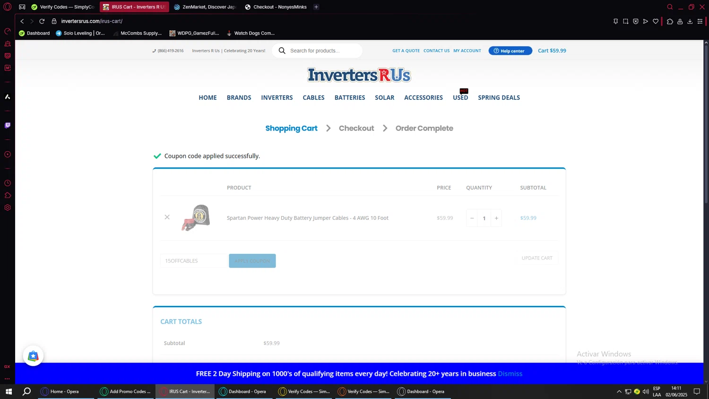The image size is (709, 399).
Task: Dismiss the free shipping banner
Action: (x=510, y=373)
